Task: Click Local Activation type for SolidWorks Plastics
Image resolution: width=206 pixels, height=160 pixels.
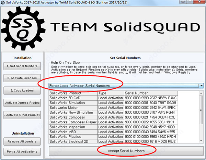Action: point(111,137)
